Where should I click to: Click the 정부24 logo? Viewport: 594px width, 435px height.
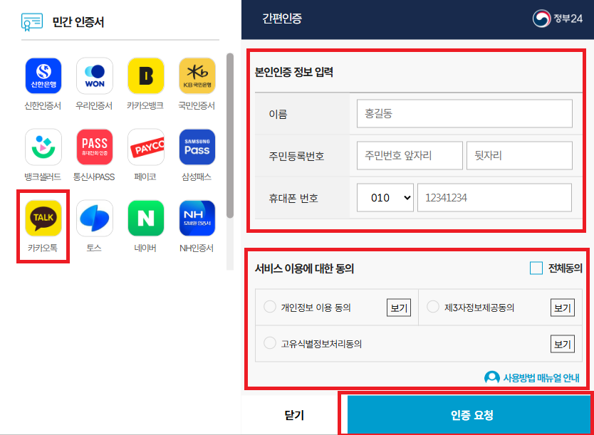click(562, 19)
